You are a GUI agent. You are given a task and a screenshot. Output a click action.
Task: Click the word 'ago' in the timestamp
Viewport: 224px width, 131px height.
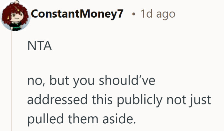coord(166,15)
